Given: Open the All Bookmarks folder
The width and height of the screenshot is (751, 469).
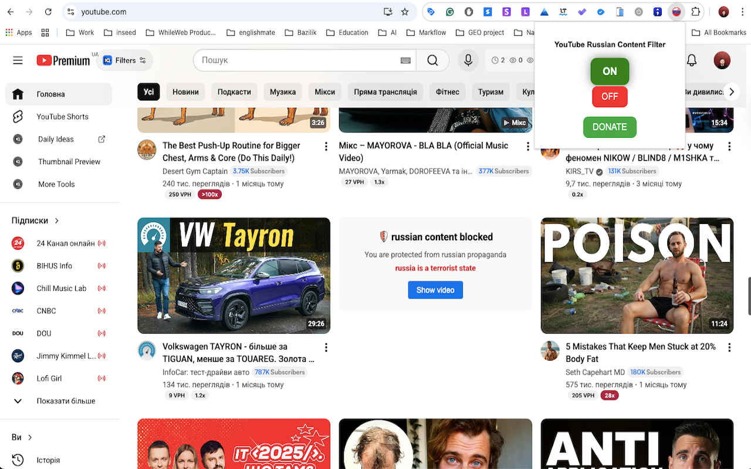Looking at the screenshot, I should click(719, 32).
